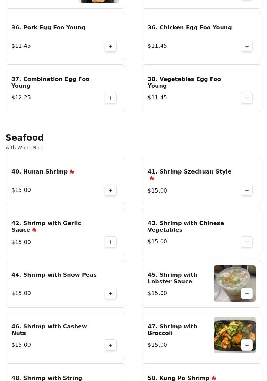Open Shrimp with String item card
This screenshot has height=381, width=267.
[47, 378]
